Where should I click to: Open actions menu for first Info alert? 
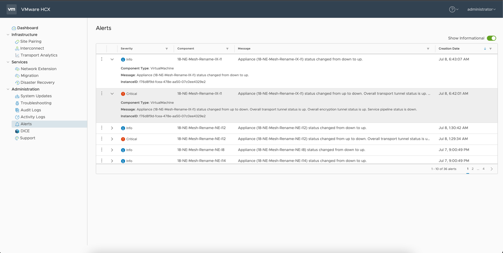coord(102,59)
